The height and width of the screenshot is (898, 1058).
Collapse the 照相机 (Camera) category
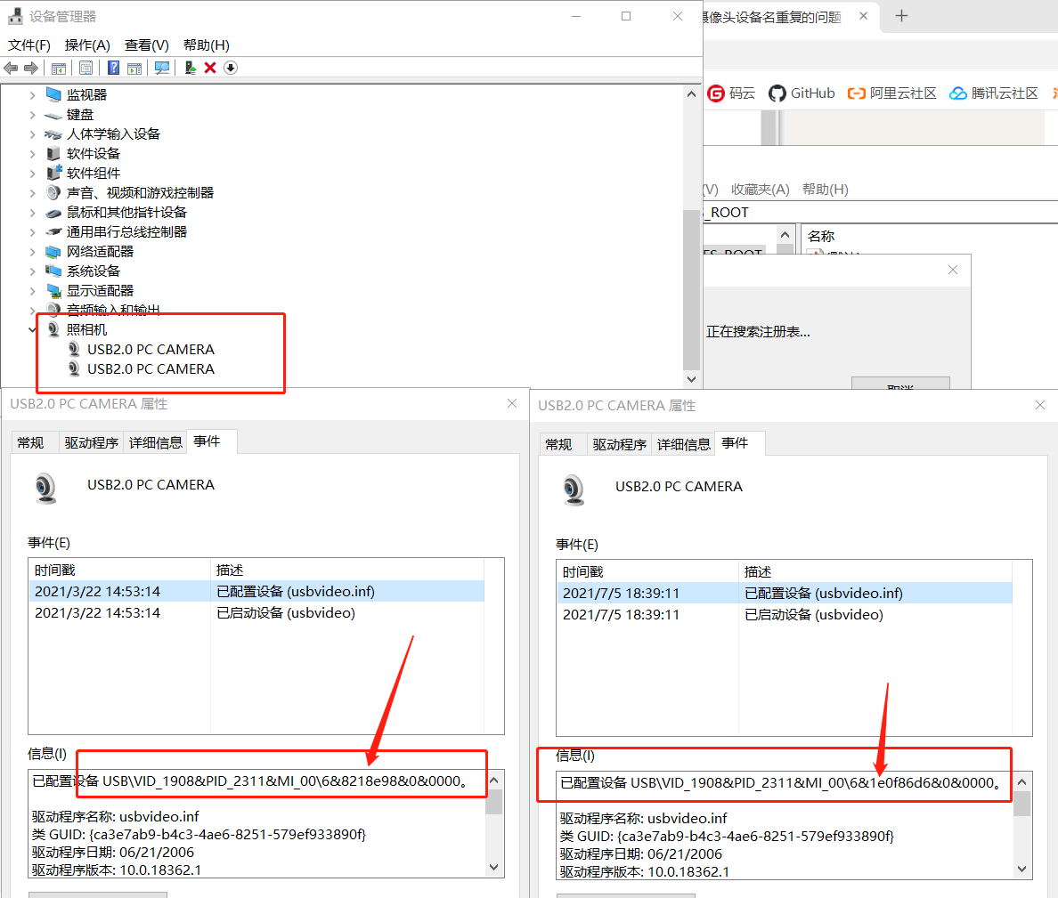[x=33, y=330]
